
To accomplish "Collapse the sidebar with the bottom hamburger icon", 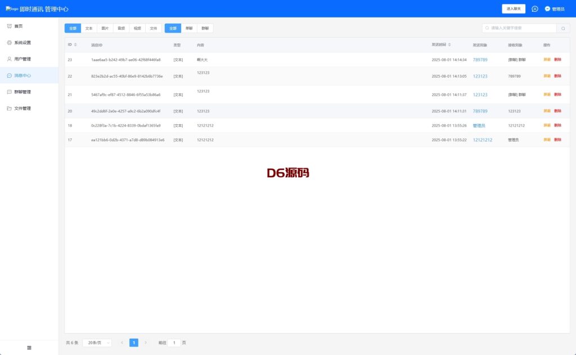I will (29, 348).
